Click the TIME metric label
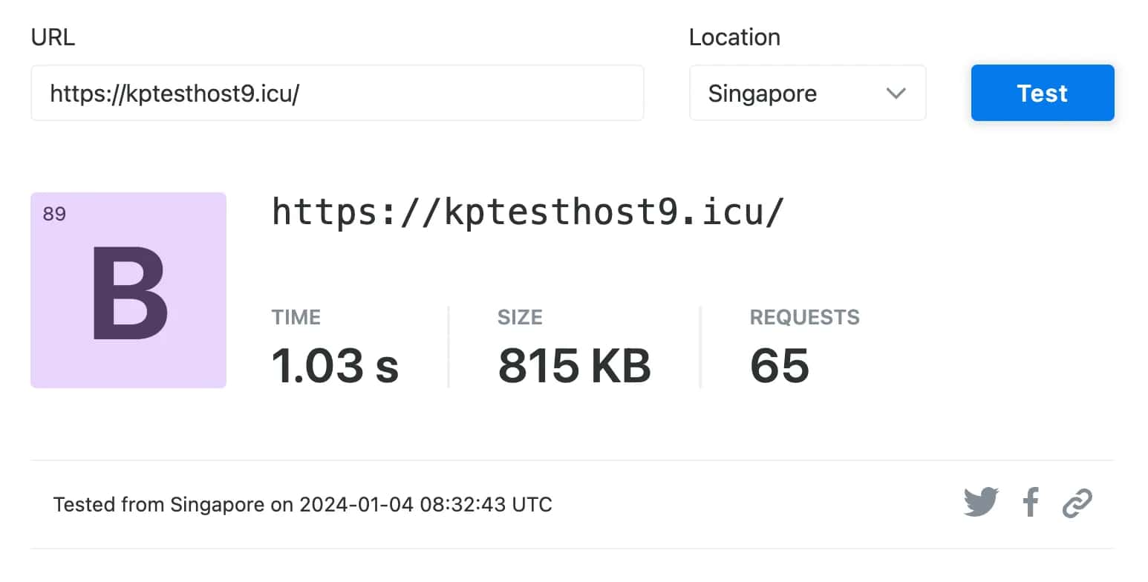 (x=296, y=318)
